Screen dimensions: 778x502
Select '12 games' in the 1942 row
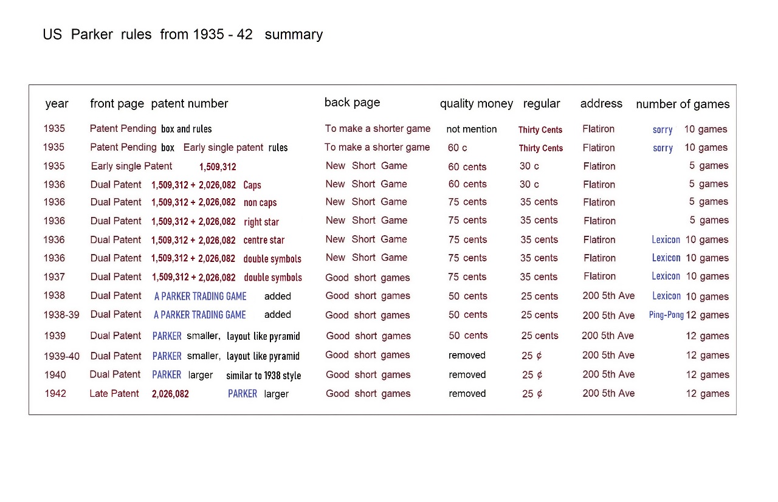(x=707, y=394)
